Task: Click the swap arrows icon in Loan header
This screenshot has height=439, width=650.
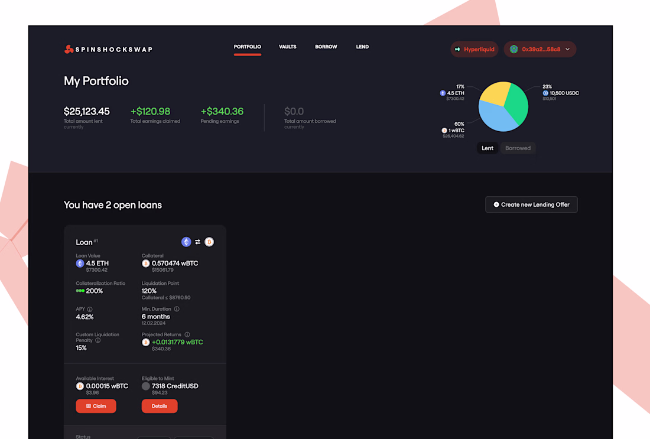Action: 198,242
